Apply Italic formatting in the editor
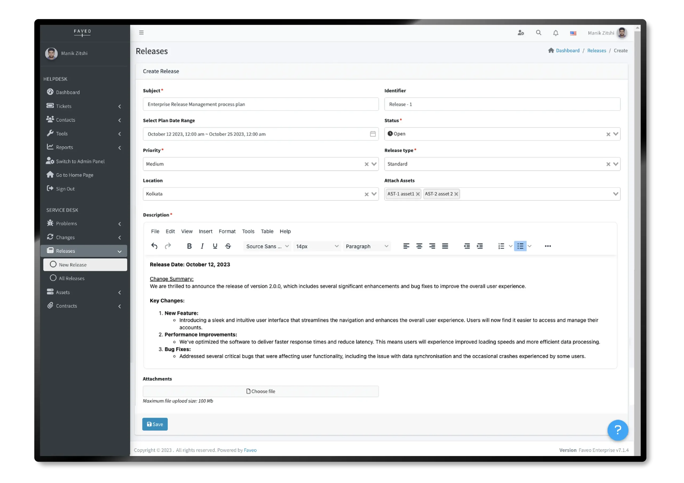Image resolution: width=684 pixels, height=483 pixels. [202, 246]
